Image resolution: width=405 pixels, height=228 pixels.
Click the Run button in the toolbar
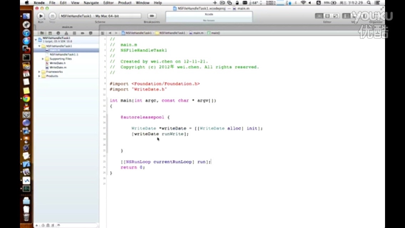pyautogui.click(x=41, y=16)
